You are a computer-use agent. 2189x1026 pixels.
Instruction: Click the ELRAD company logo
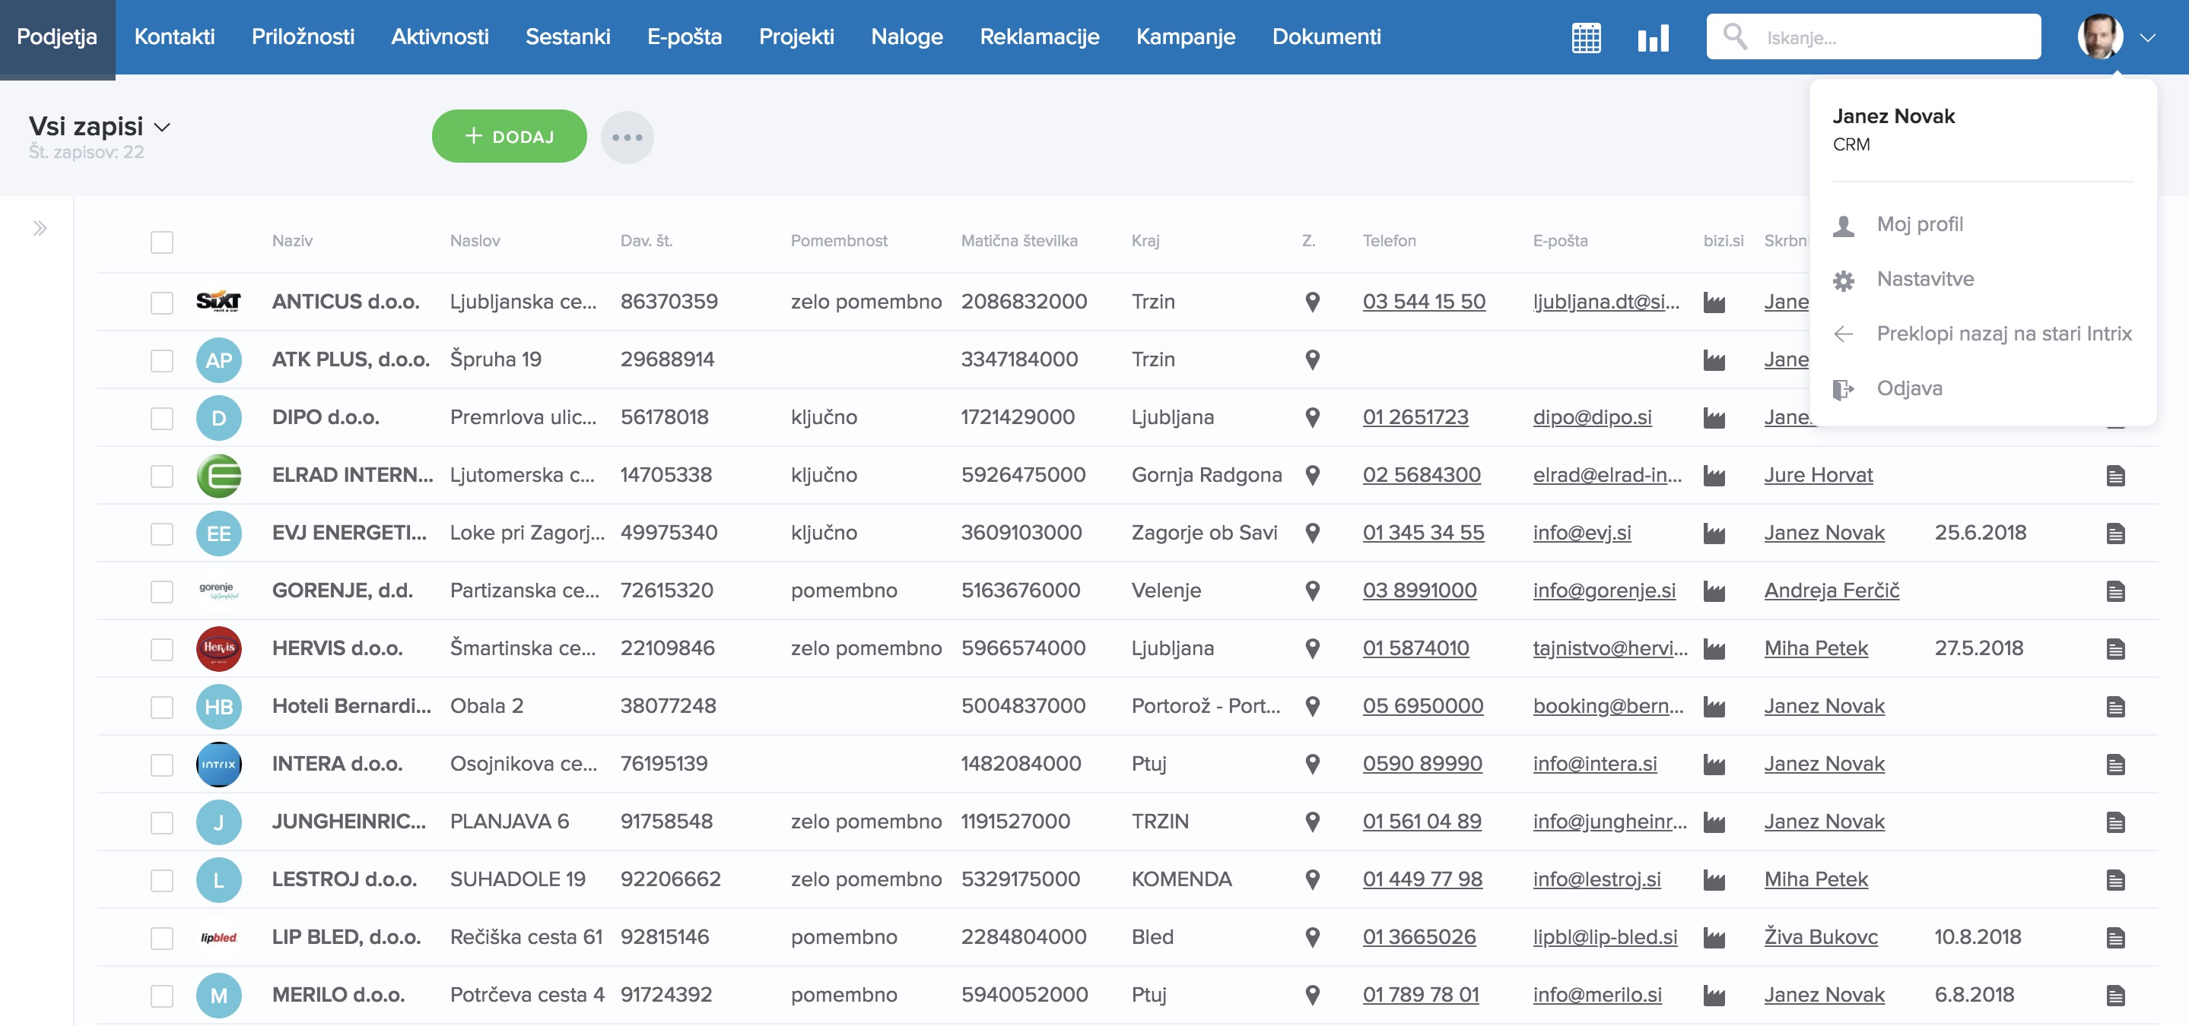point(218,476)
